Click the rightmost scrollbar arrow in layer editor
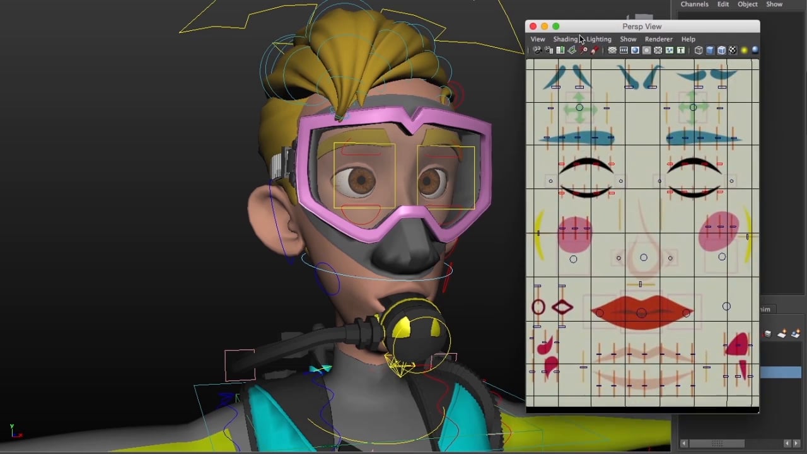The width and height of the screenshot is (807, 454). (x=798, y=444)
